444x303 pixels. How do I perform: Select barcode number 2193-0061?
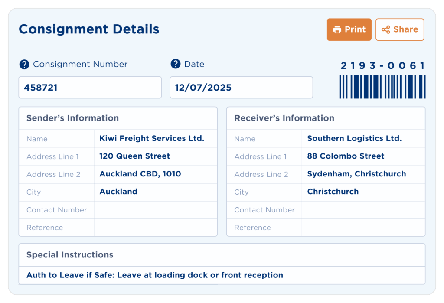[383, 66]
